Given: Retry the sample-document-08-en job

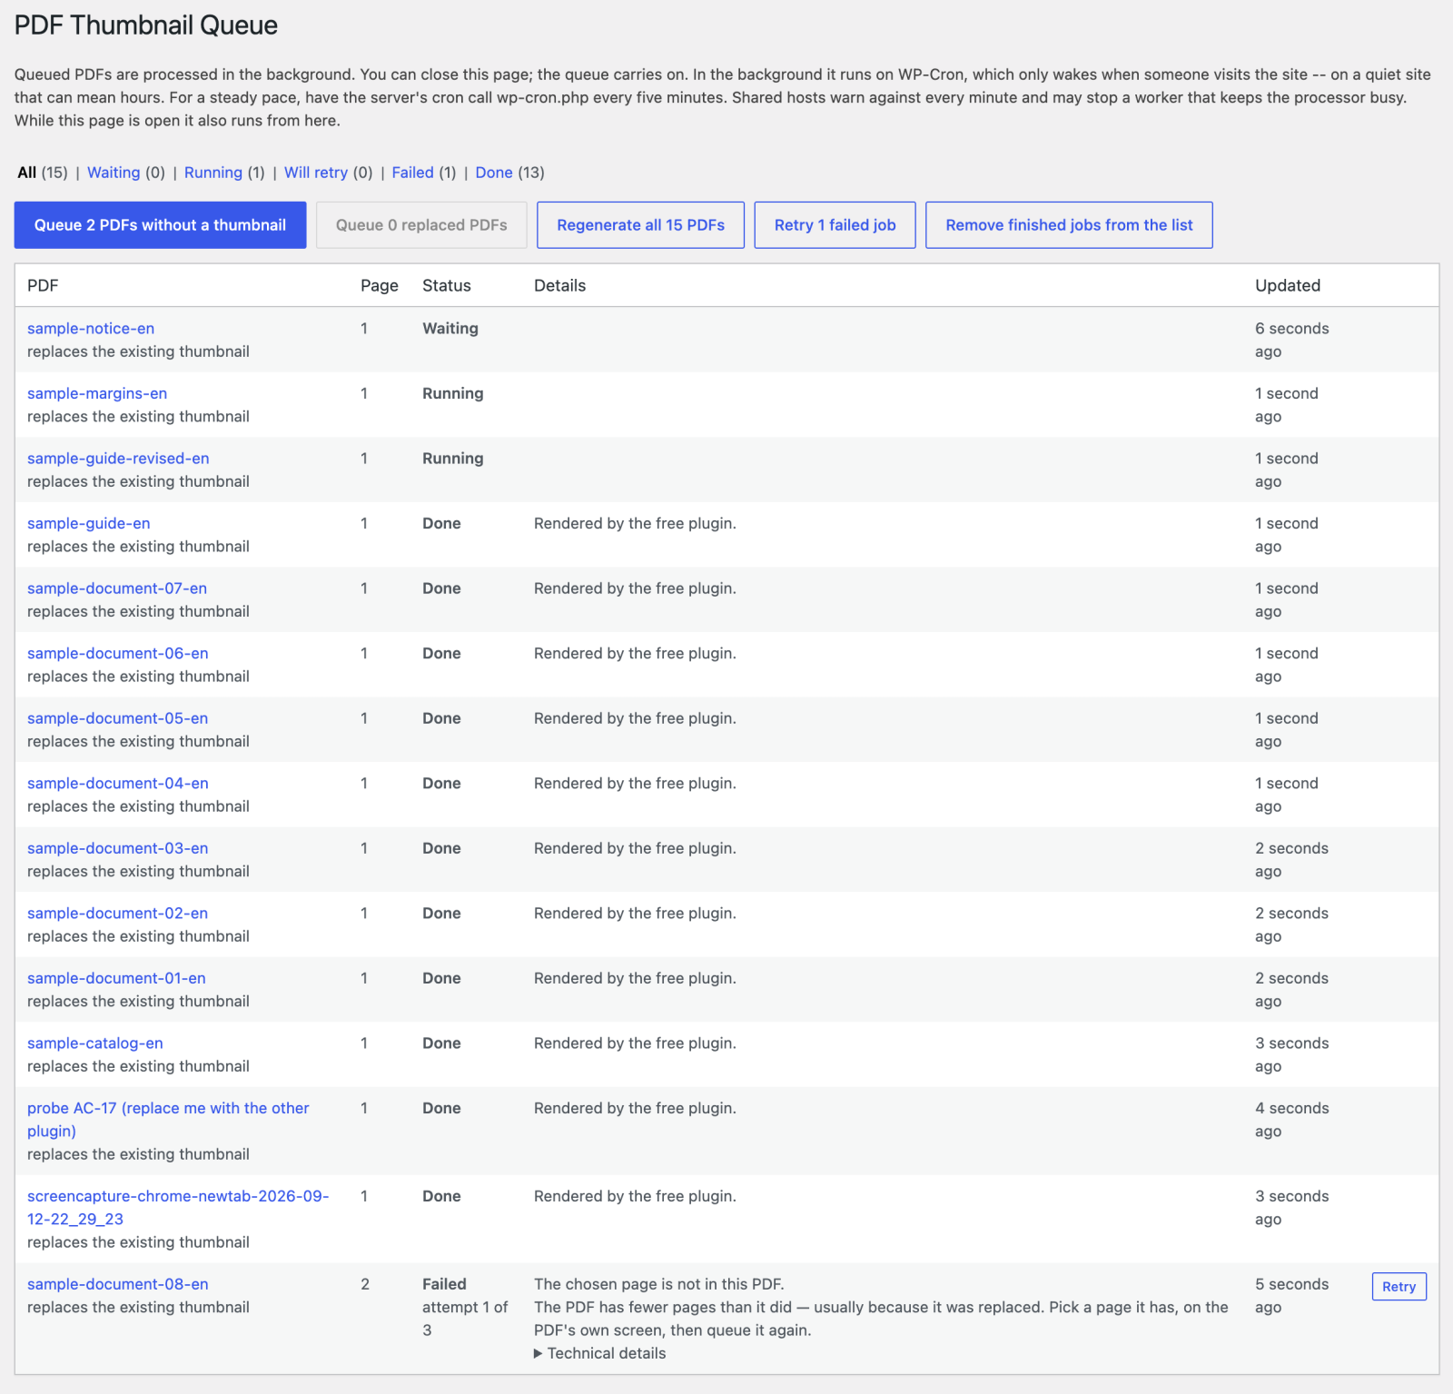Looking at the screenshot, I should (1399, 1287).
